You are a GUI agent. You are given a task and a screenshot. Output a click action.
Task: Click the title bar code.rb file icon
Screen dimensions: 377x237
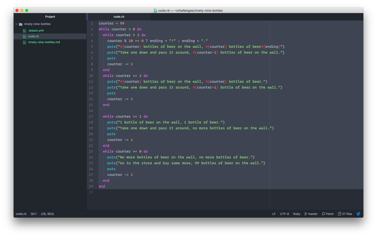[156, 10]
